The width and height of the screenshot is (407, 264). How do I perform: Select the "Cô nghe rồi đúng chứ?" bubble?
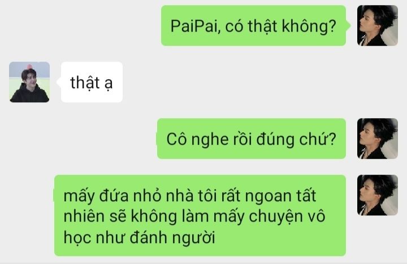tap(252, 139)
